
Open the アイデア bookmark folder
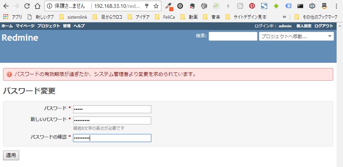click(x=138, y=17)
